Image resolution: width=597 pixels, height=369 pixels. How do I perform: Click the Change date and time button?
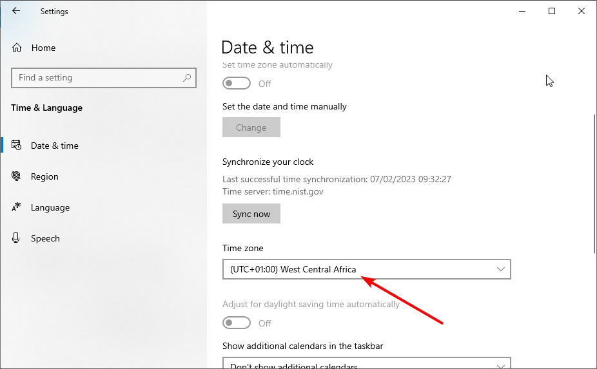tap(251, 128)
